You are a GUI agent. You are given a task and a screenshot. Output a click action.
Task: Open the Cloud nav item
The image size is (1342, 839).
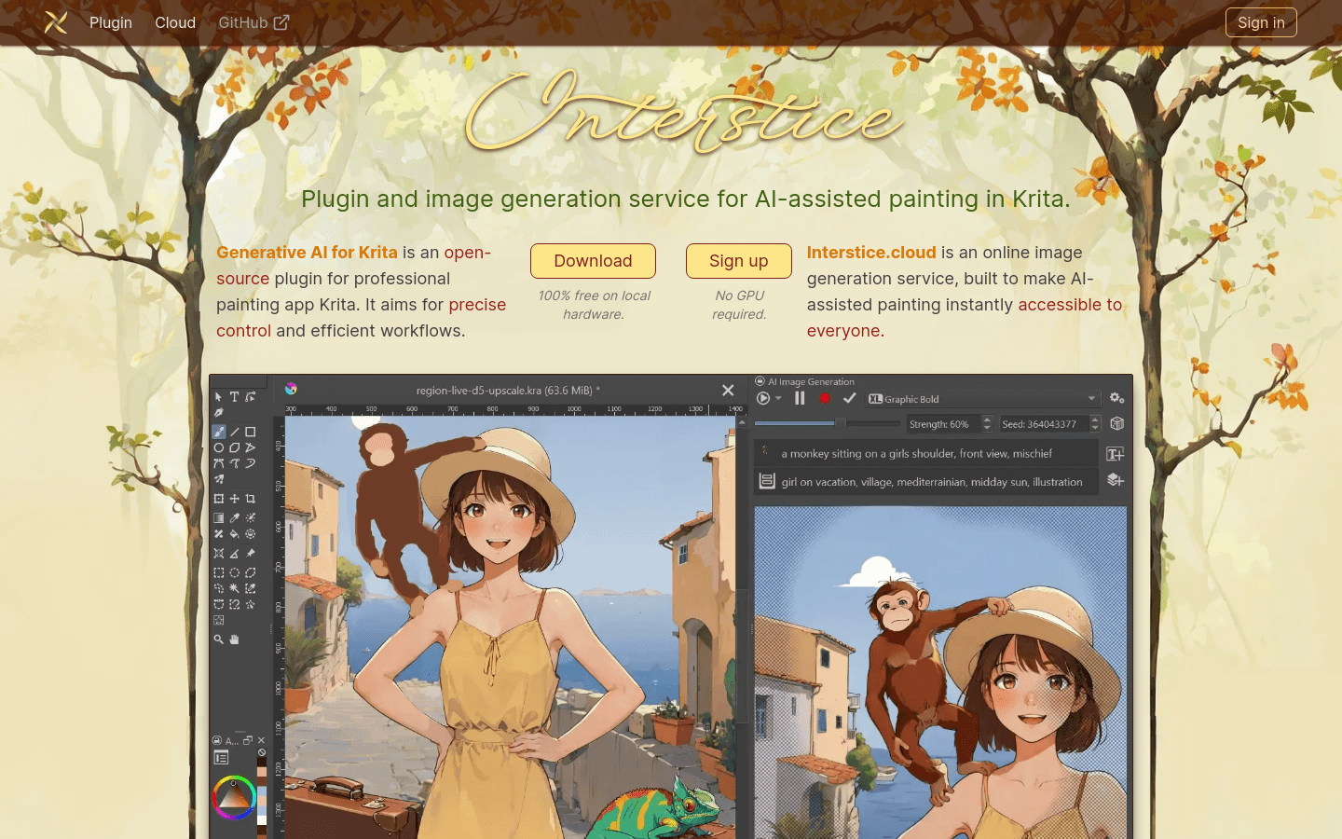[x=175, y=22]
